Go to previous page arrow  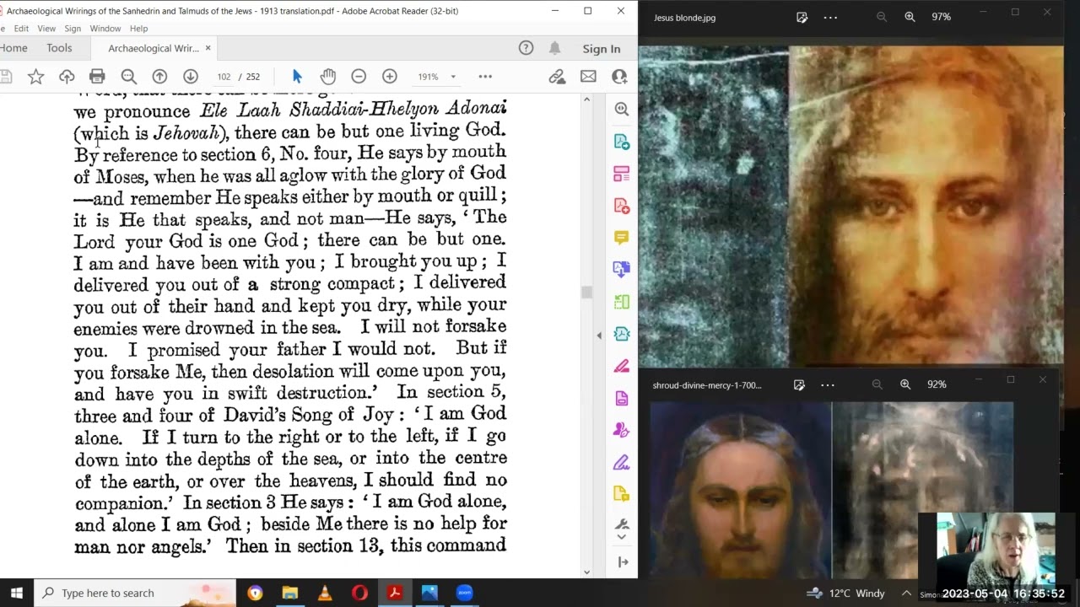tap(159, 77)
